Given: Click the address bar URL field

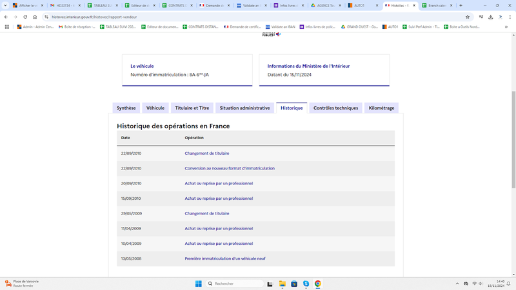Looking at the screenshot, I should click(257, 17).
